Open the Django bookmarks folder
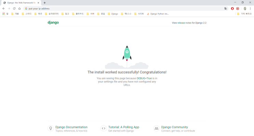254x136 pixels. click(113, 14)
